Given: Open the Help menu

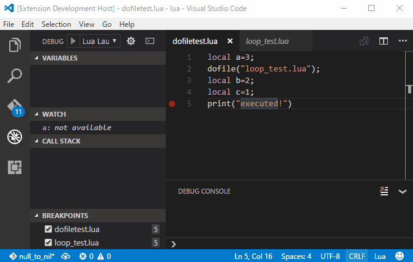Looking at the screenshot, I should tap(127, 24).
